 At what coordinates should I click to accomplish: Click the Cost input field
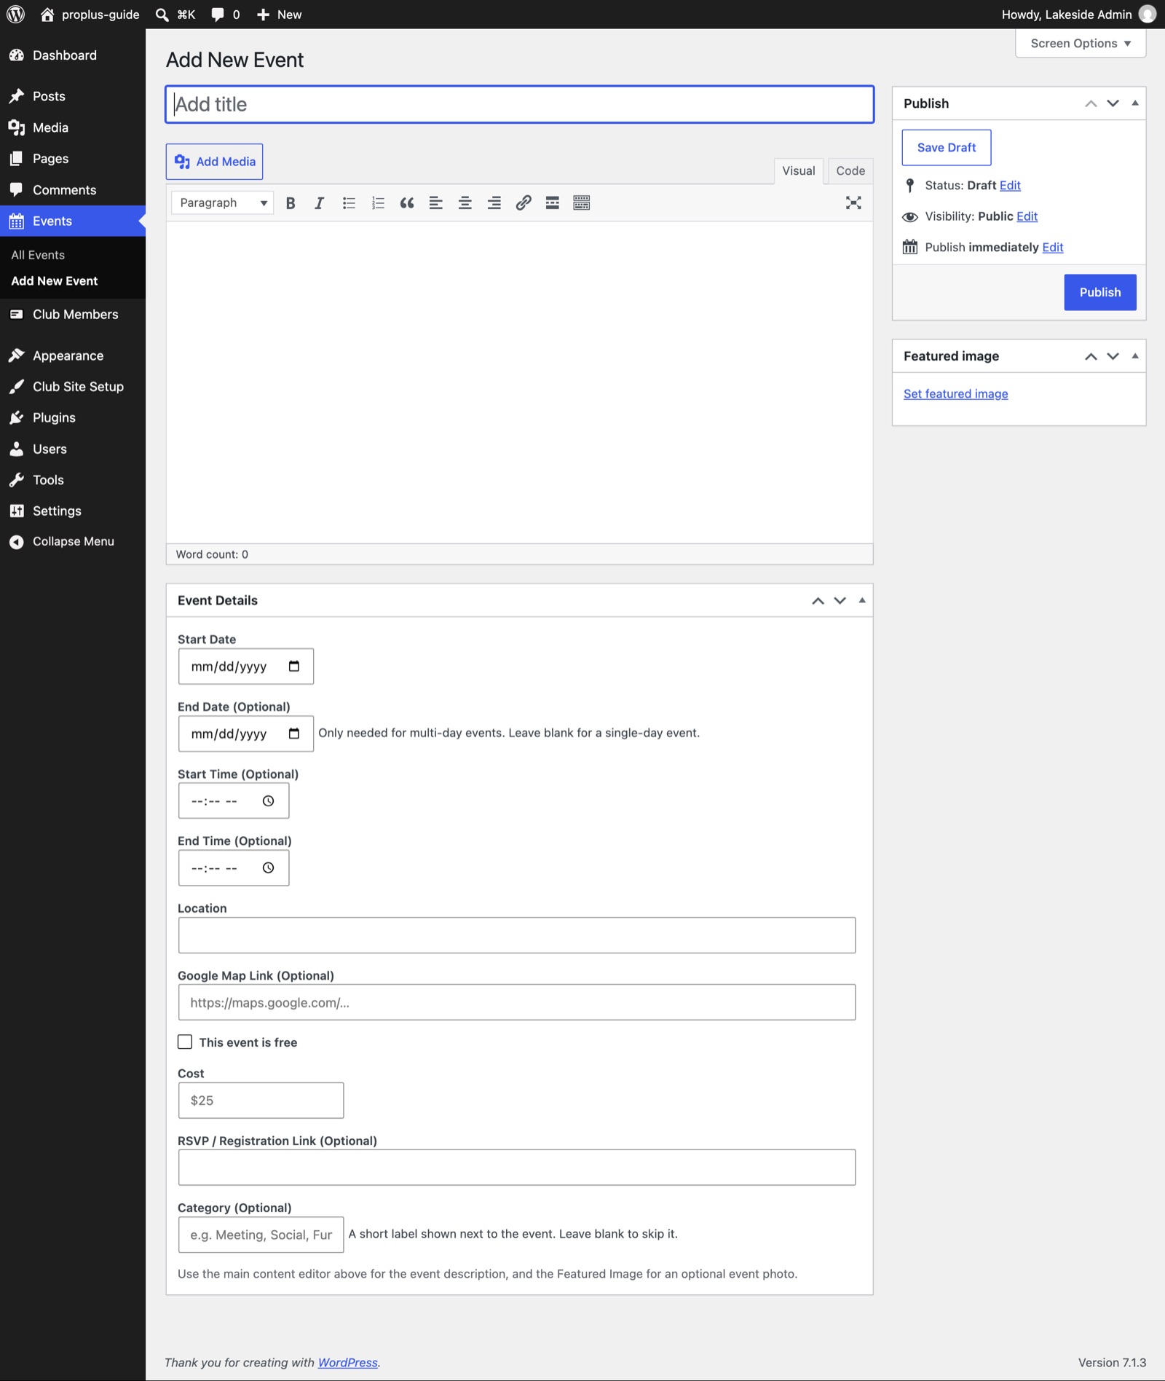(x=261, y=1101)
